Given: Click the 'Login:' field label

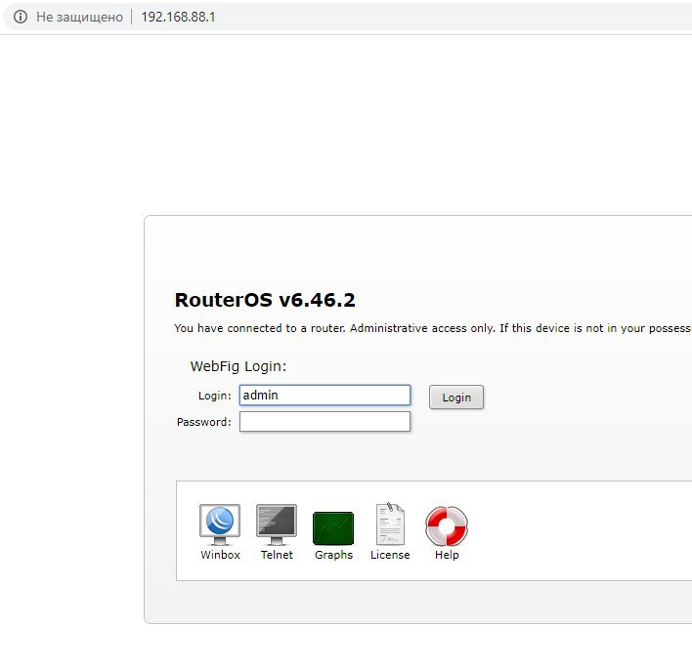Looking at the screenshot, I should tap(215, 396).
